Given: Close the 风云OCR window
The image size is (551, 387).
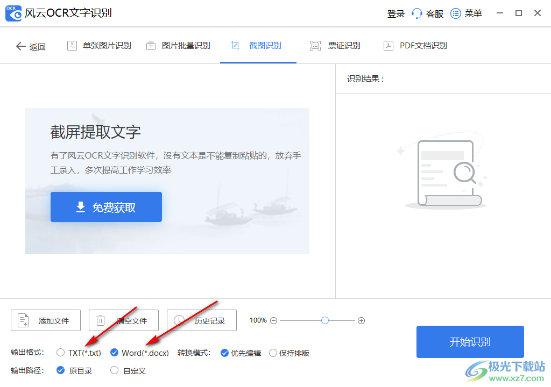Looking at the screenshot, I should [x=538, y=13].
